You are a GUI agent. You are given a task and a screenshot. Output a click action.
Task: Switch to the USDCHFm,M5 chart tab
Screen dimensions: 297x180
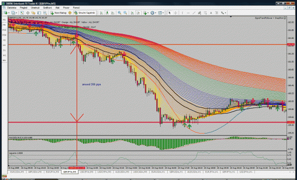[104, 172]
